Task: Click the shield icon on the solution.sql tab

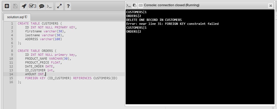Action: coord(26,17)
